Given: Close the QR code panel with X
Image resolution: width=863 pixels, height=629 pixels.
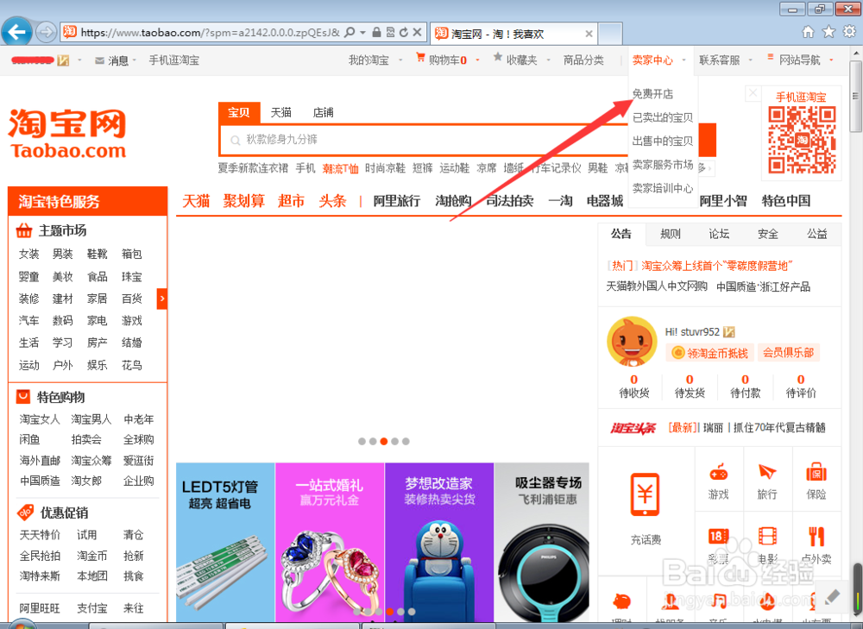Looking at the screenshot, I should (x=753, y=93).
